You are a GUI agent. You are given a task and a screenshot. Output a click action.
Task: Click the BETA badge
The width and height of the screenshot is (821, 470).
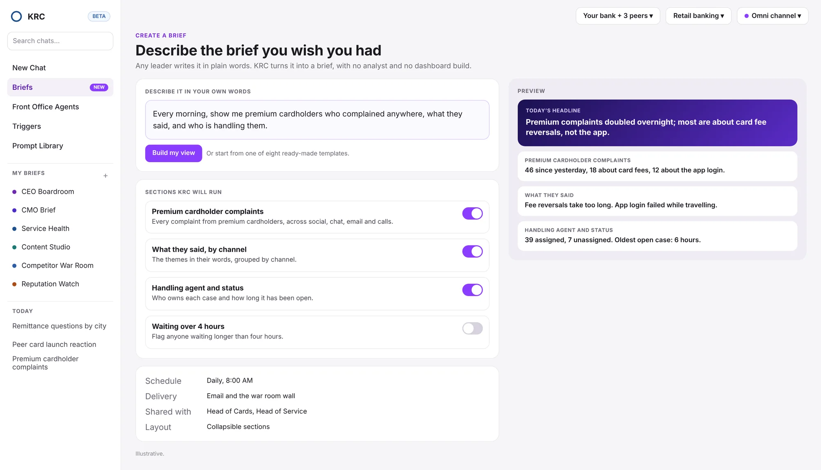click(x=99, y=16)
